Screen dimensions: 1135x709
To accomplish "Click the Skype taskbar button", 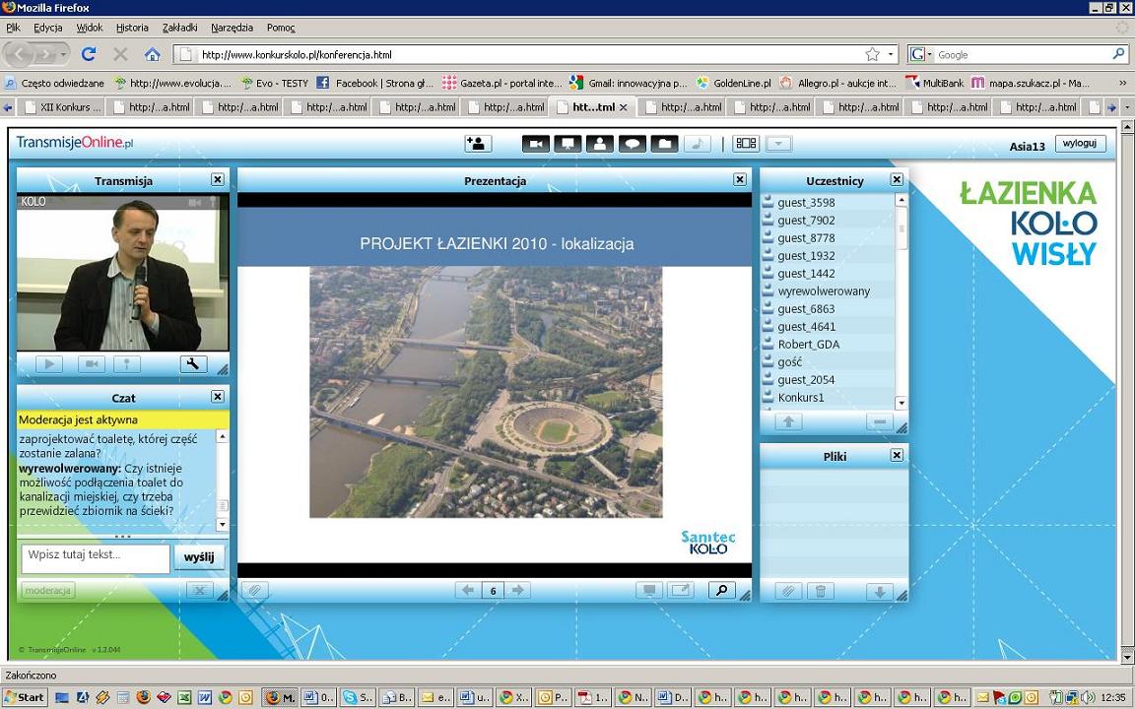I will point(358,697).
